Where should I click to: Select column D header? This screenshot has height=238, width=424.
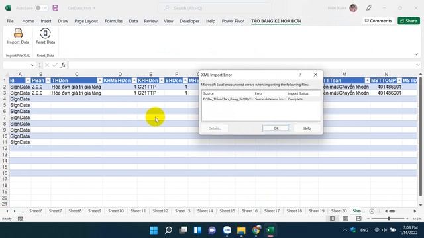pos(120,74)
